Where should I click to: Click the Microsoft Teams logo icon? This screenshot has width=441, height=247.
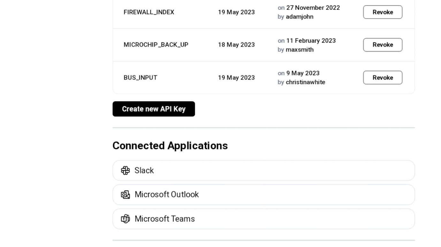(125, 219)
